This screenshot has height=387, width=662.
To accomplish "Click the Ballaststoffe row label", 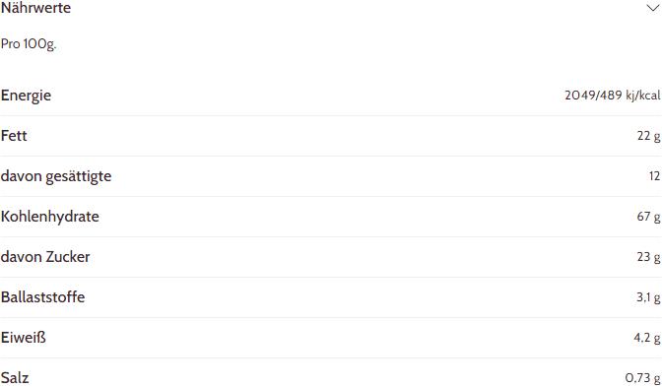I will click(42, 297).
